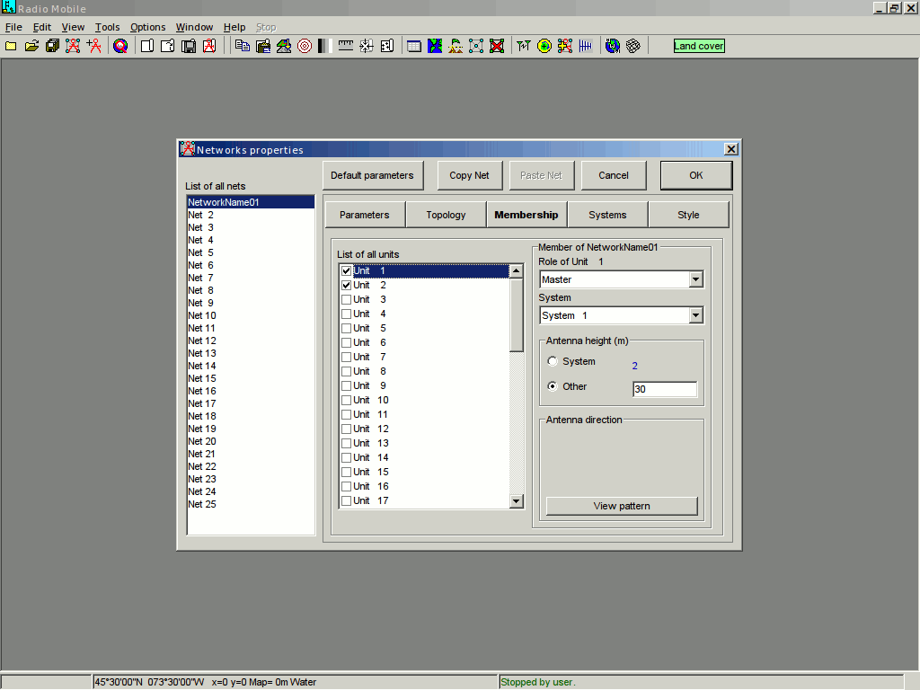Open the Window menu

194,27
